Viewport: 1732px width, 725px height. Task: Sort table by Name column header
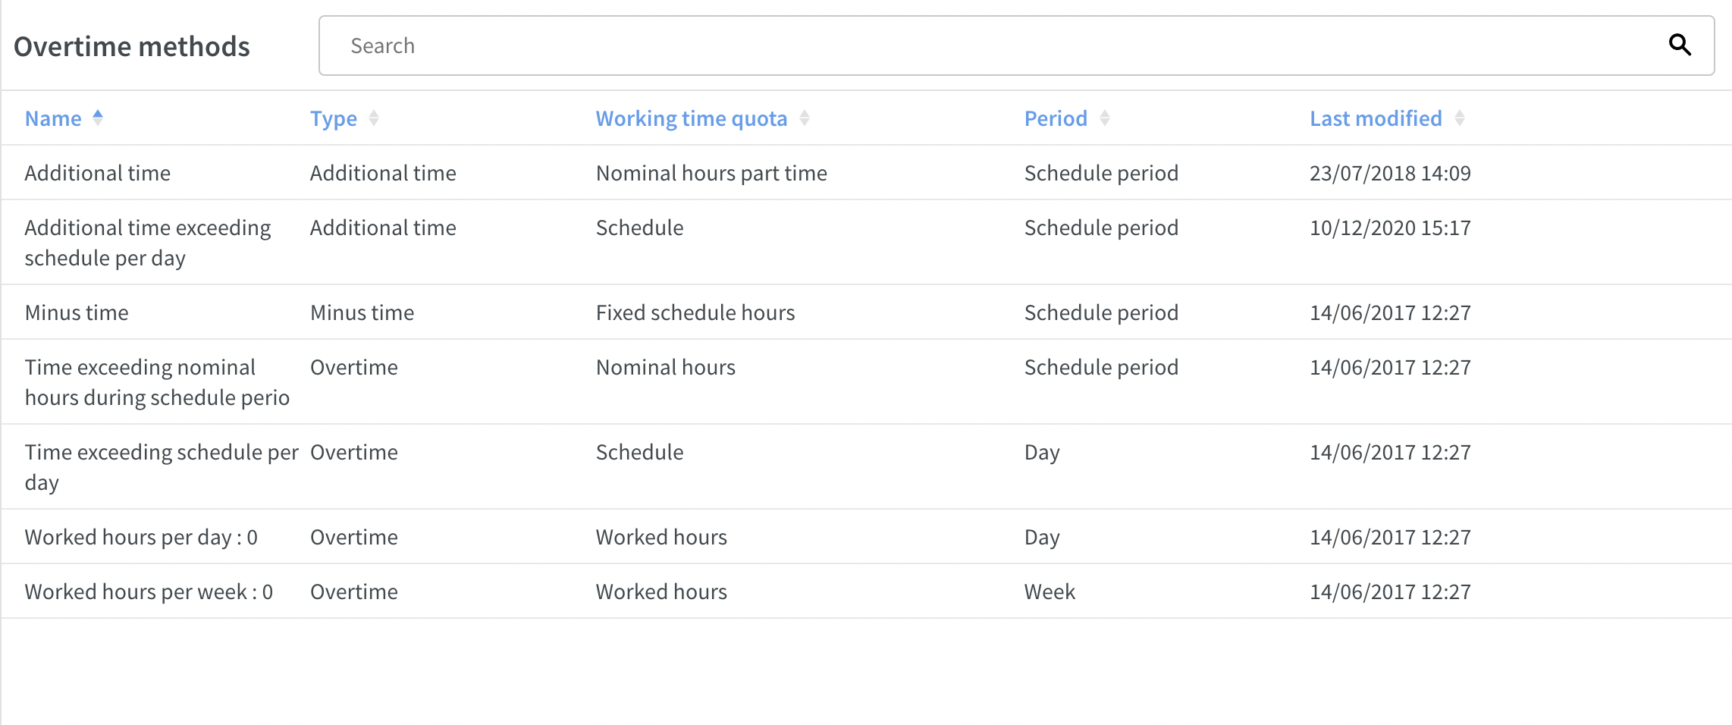[x=53, y=118]
